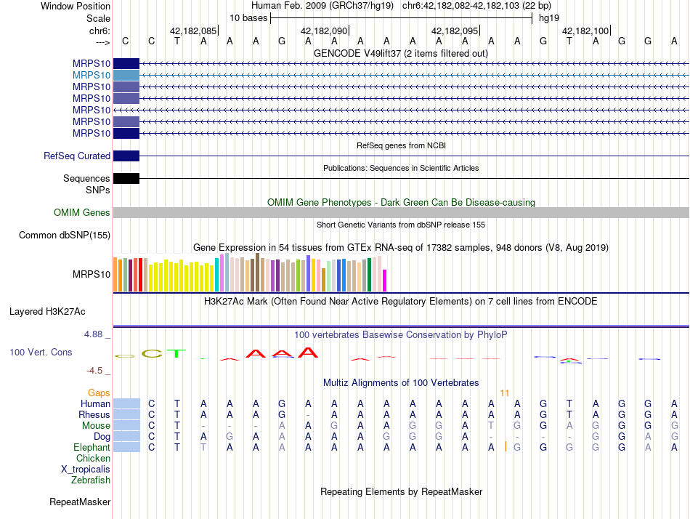Select the gray OMIM Genes bar
The width and height of the screenshot is (690, 519).
tap(400, 212)
